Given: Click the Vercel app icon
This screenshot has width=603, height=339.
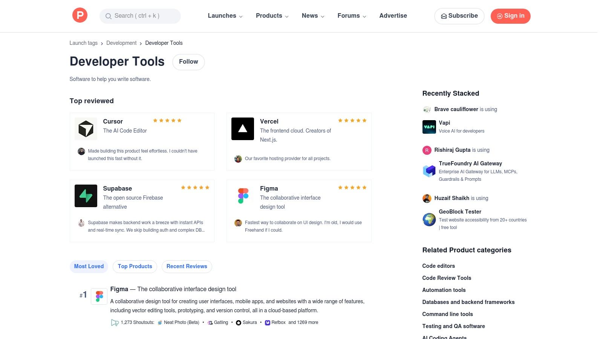Looking at the screenshot, I should click(x=242, y=128).
